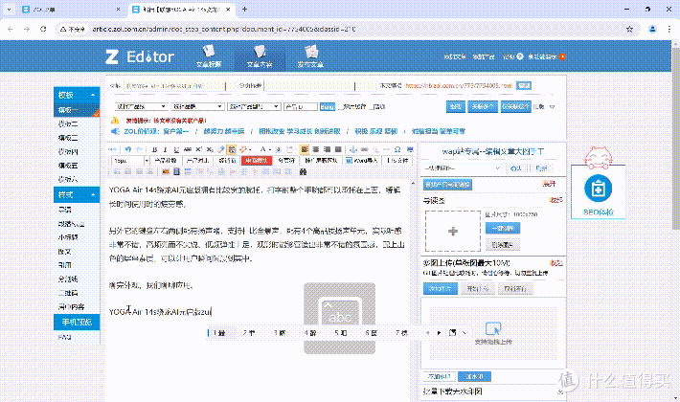Click the source code icon at toolbar start

[112, 149]
